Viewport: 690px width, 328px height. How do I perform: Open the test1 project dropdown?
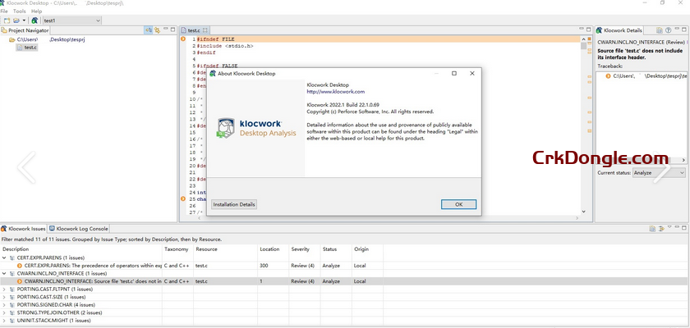pos(99,20)
